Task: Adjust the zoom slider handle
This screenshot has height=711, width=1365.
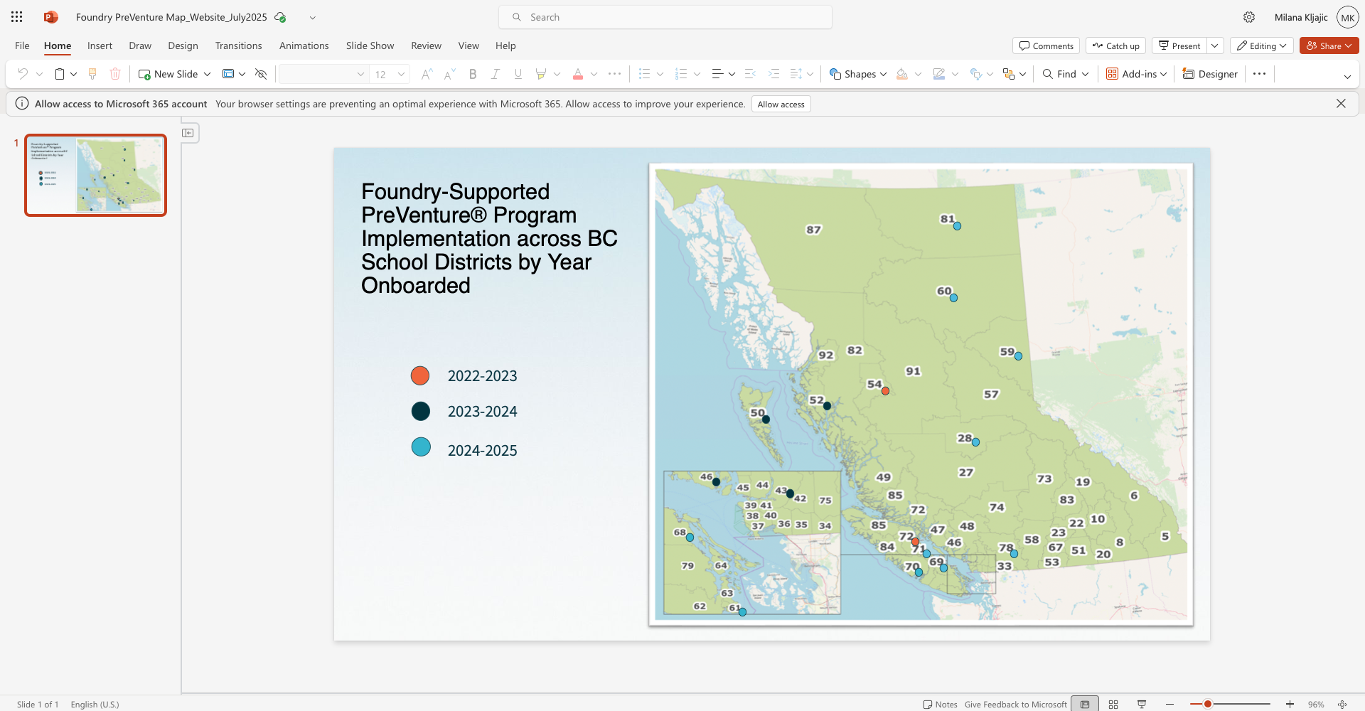Action: (x=1207, y=704)
